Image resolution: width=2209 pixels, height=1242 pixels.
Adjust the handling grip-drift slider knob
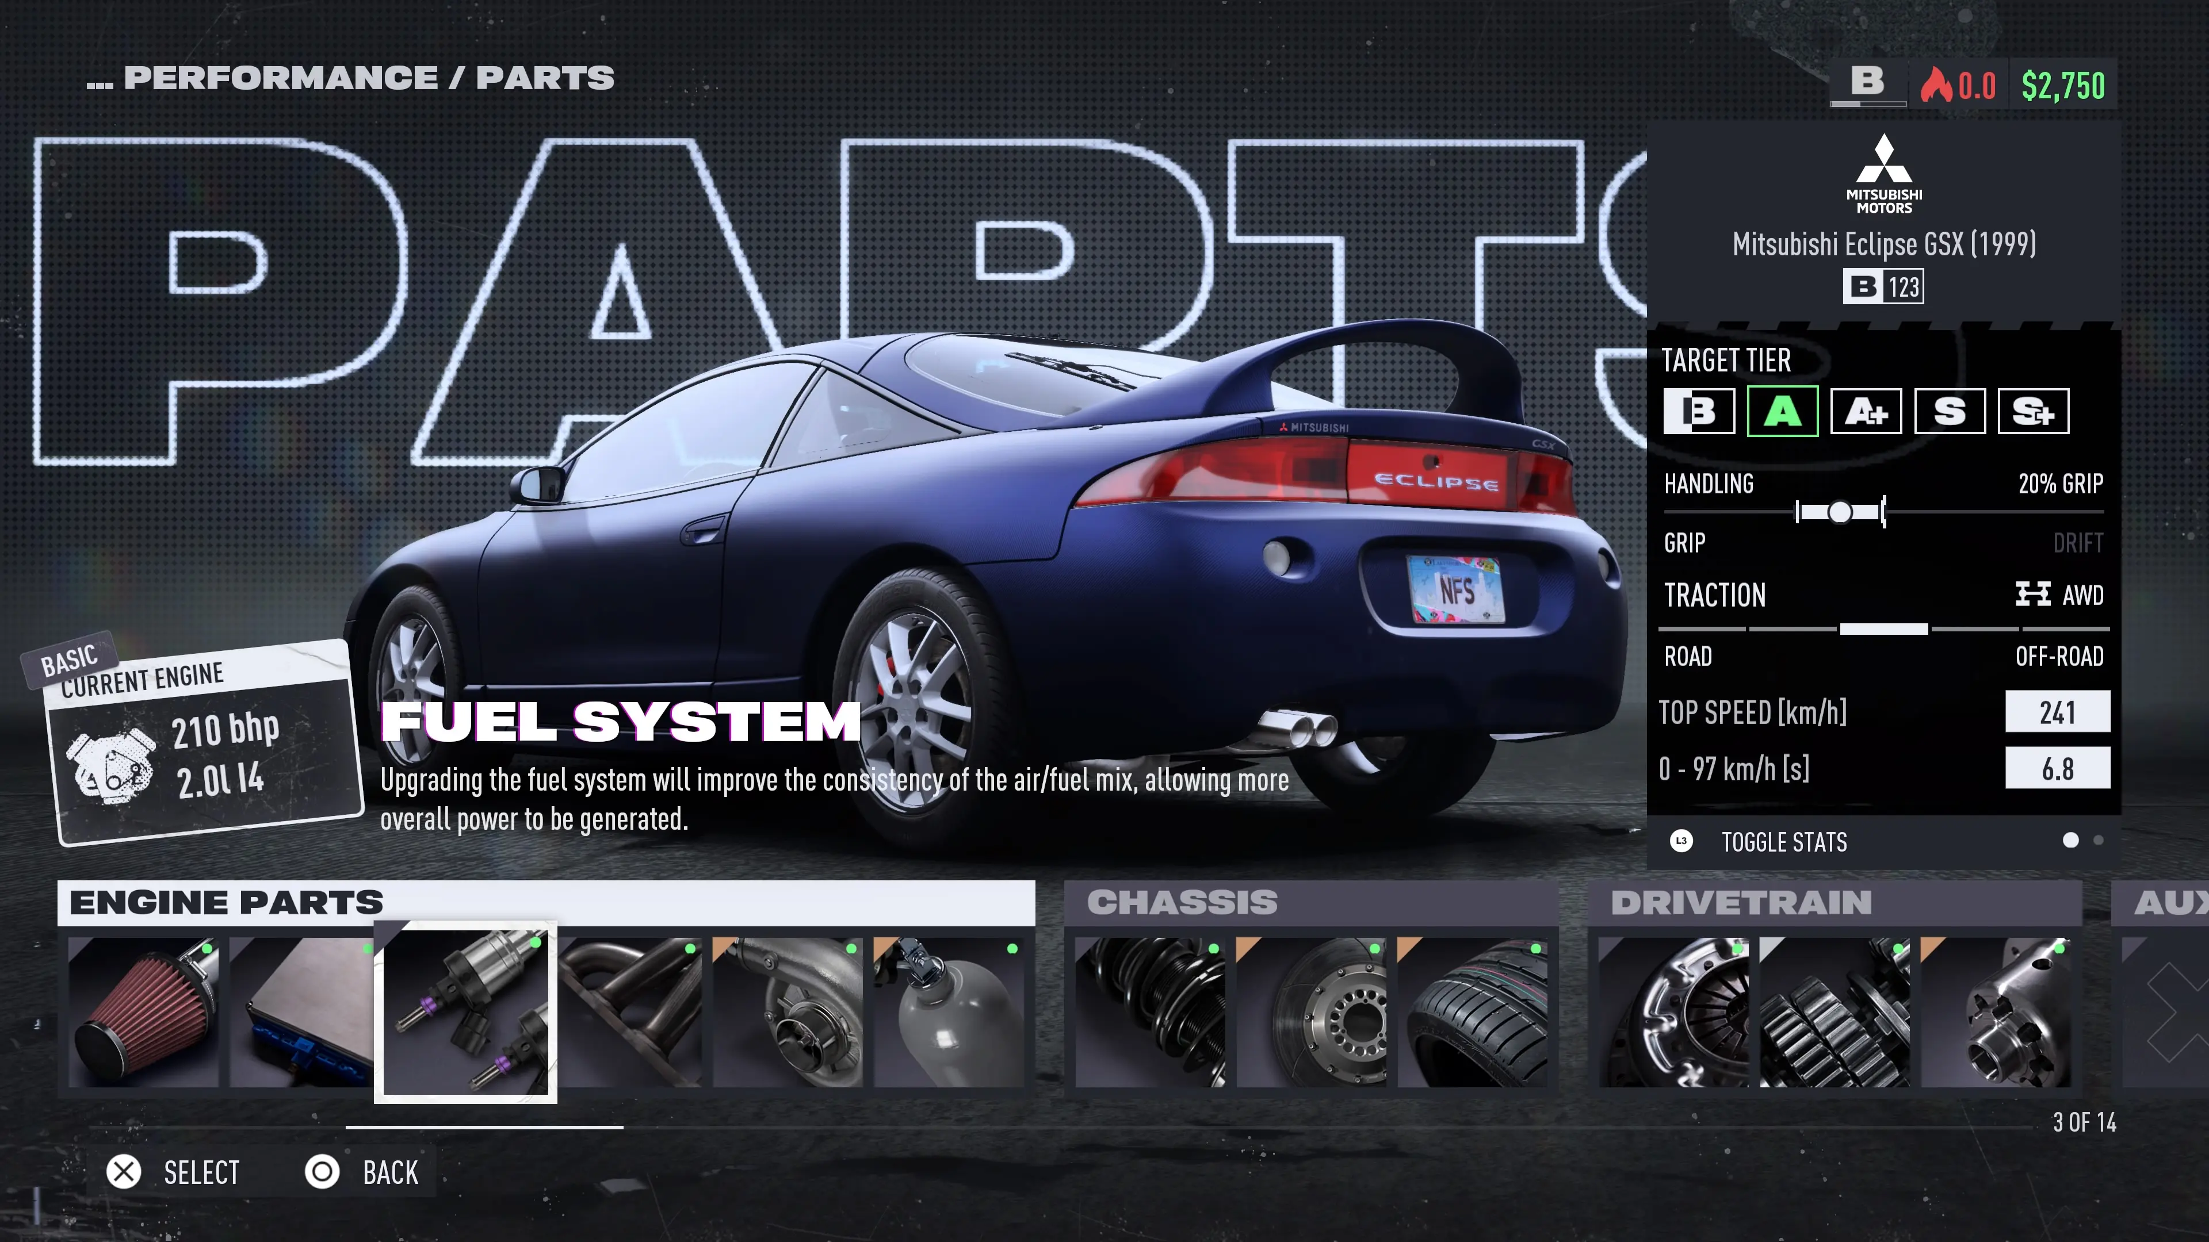(1840, 512)
